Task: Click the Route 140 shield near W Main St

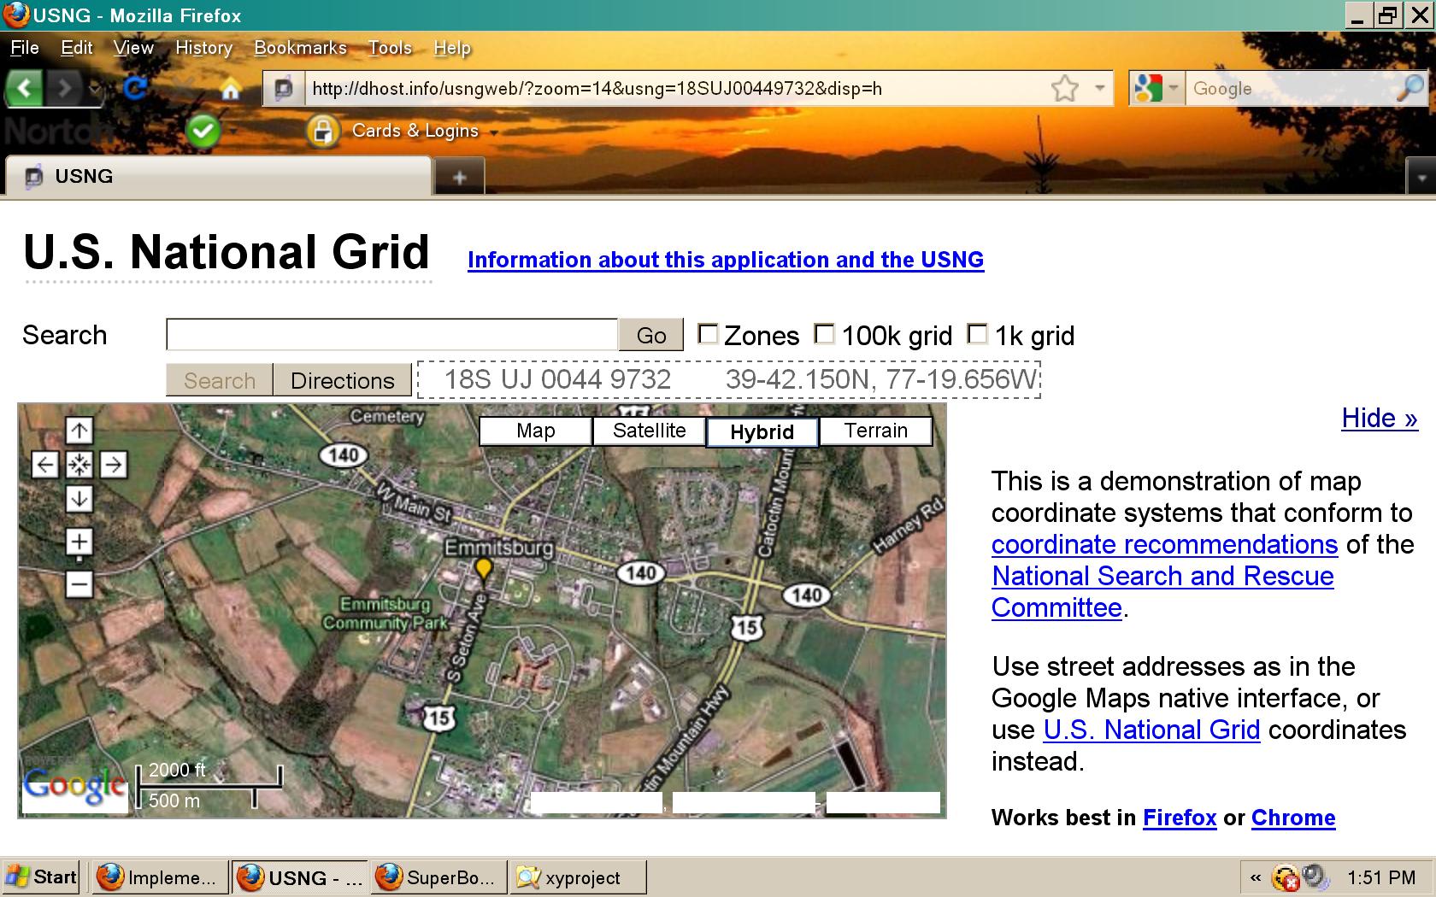Action: pyautogui.click(x=344, y=455)
